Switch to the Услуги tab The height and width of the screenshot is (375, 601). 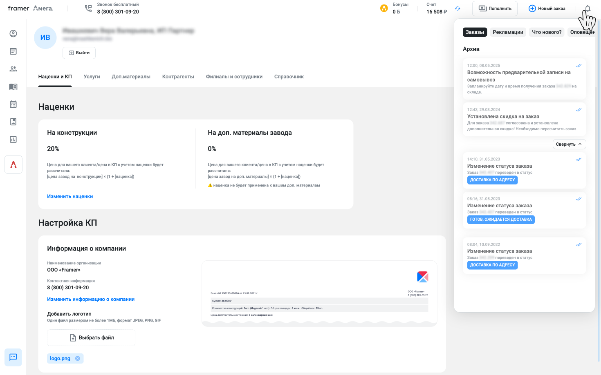[92, 77]
